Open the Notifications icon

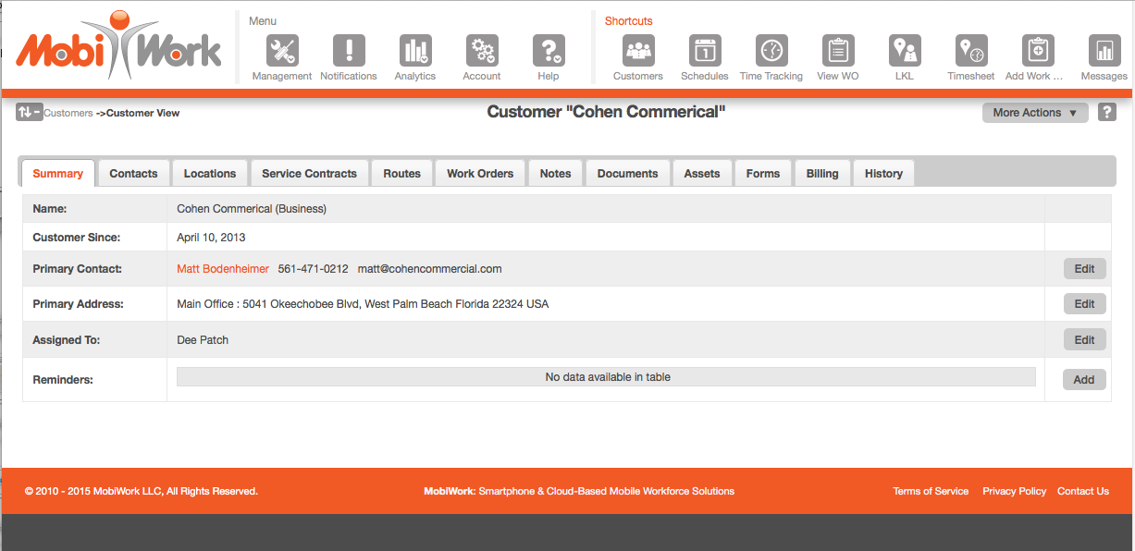pyautogui.click(x=349, y=50)
